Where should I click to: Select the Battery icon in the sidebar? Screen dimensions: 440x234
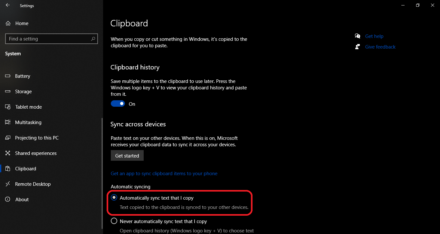click(7, 76)
